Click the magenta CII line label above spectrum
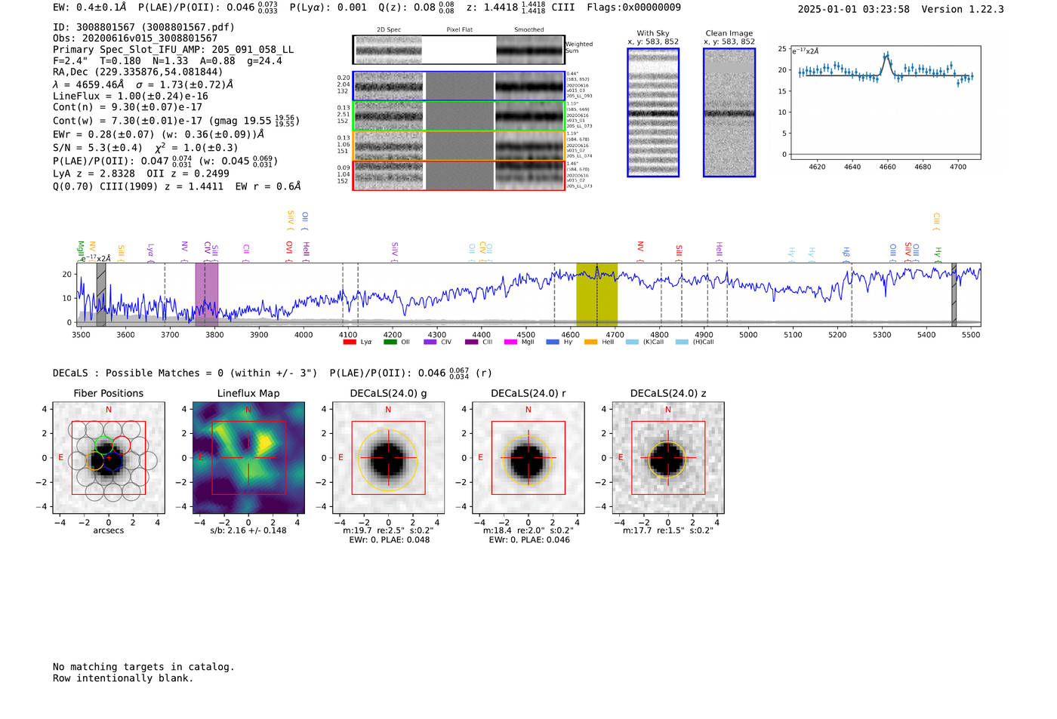This screenshot has width=1057, height=719. (246, 252)
